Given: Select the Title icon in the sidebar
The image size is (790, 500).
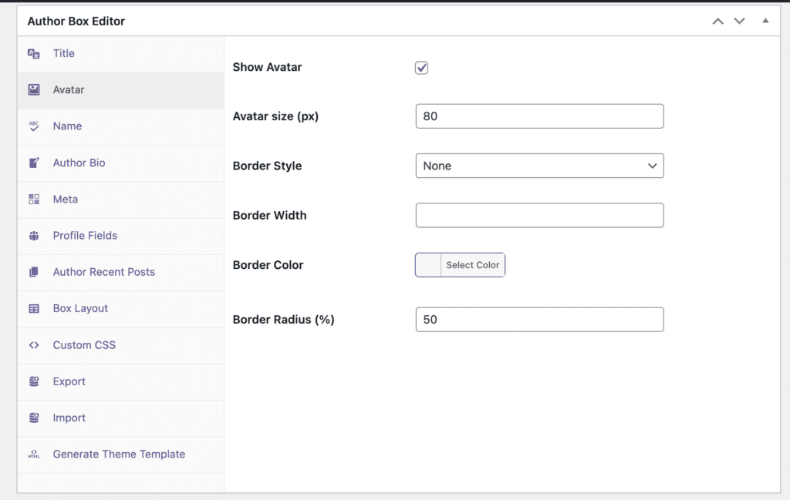Looking at the screenshot, I should point(33,53).
